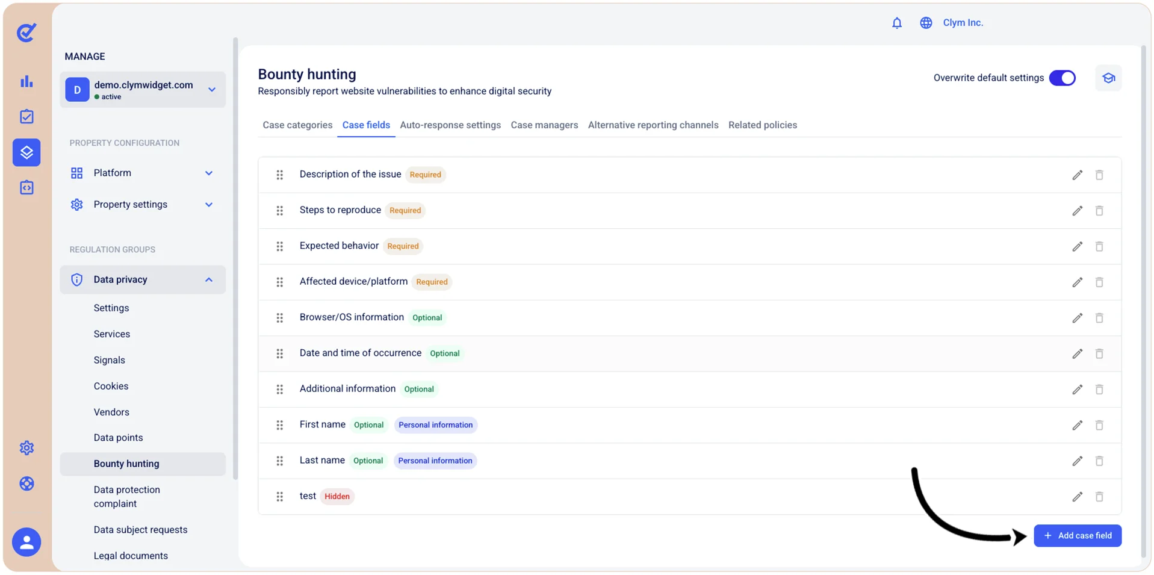
Task: Open the Case managers tab
Action: [544, 125]
